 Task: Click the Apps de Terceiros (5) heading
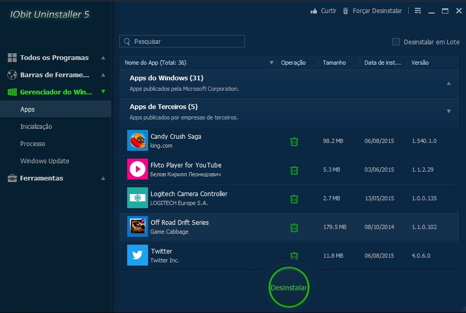point(164,106)
